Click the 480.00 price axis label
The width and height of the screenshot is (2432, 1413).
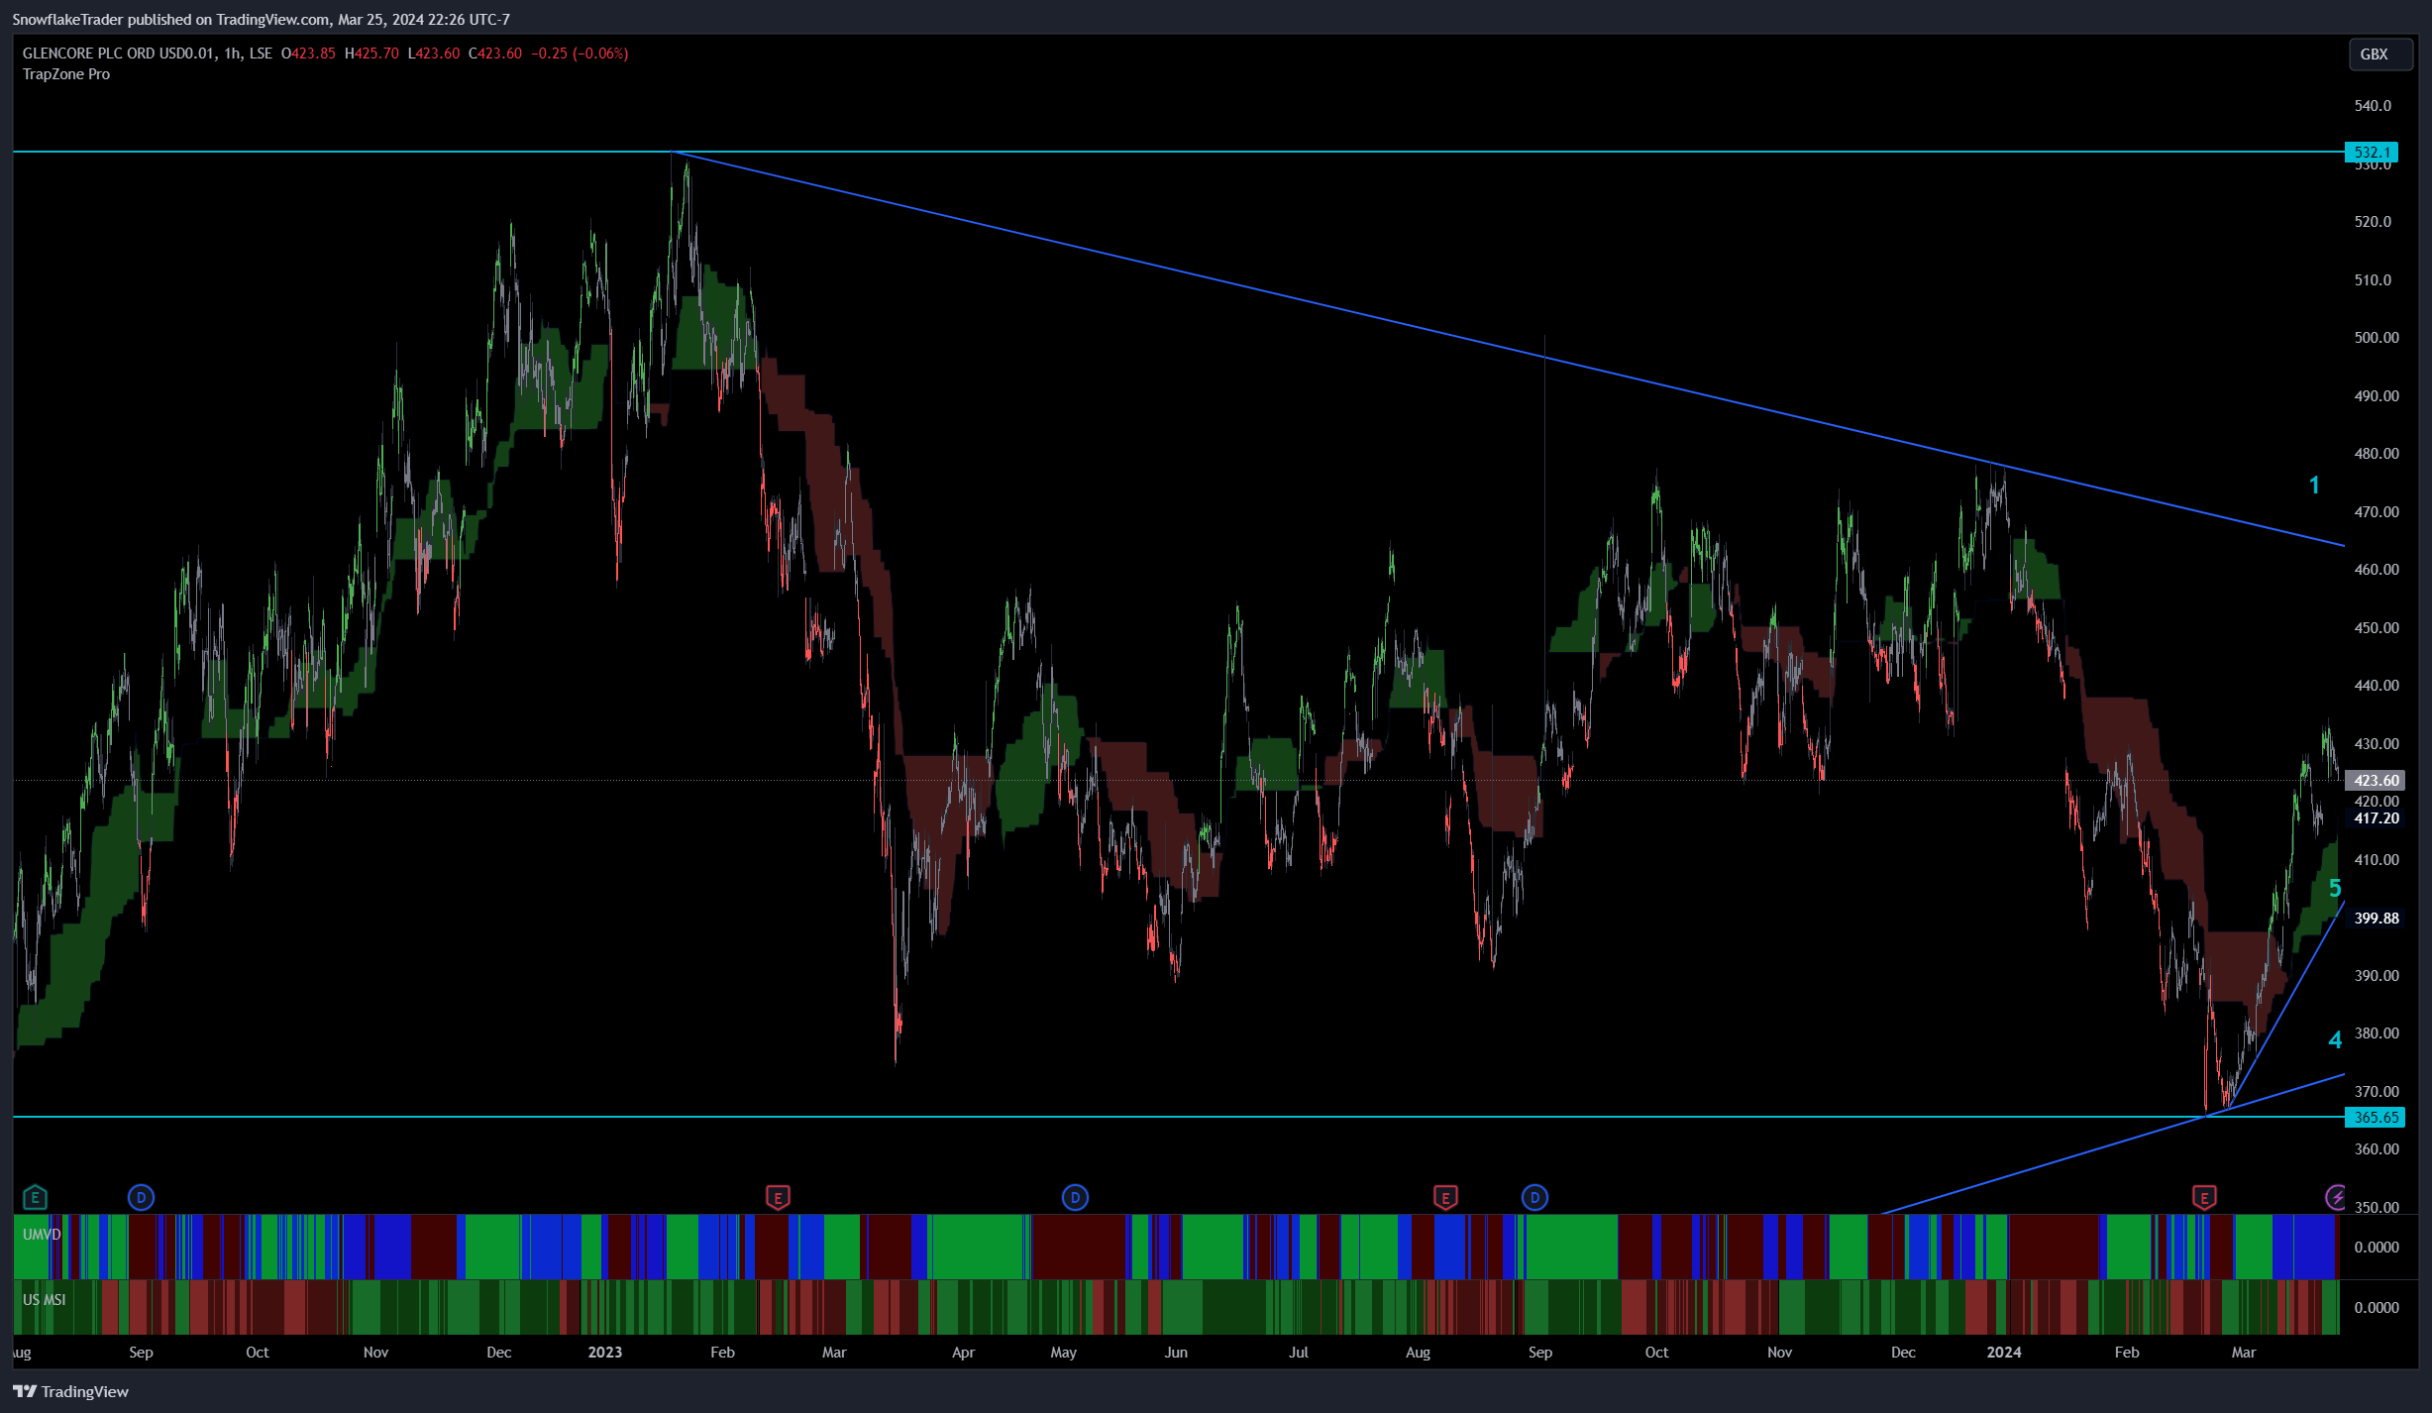2377,454
